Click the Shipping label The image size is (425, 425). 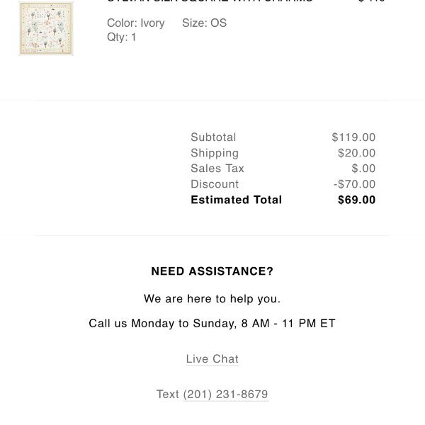click(x=215, y=153)
